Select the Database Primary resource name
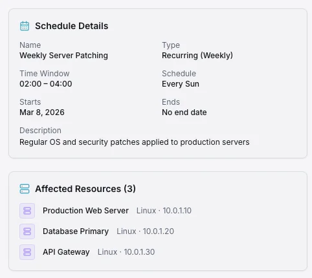 coord(76,231)
